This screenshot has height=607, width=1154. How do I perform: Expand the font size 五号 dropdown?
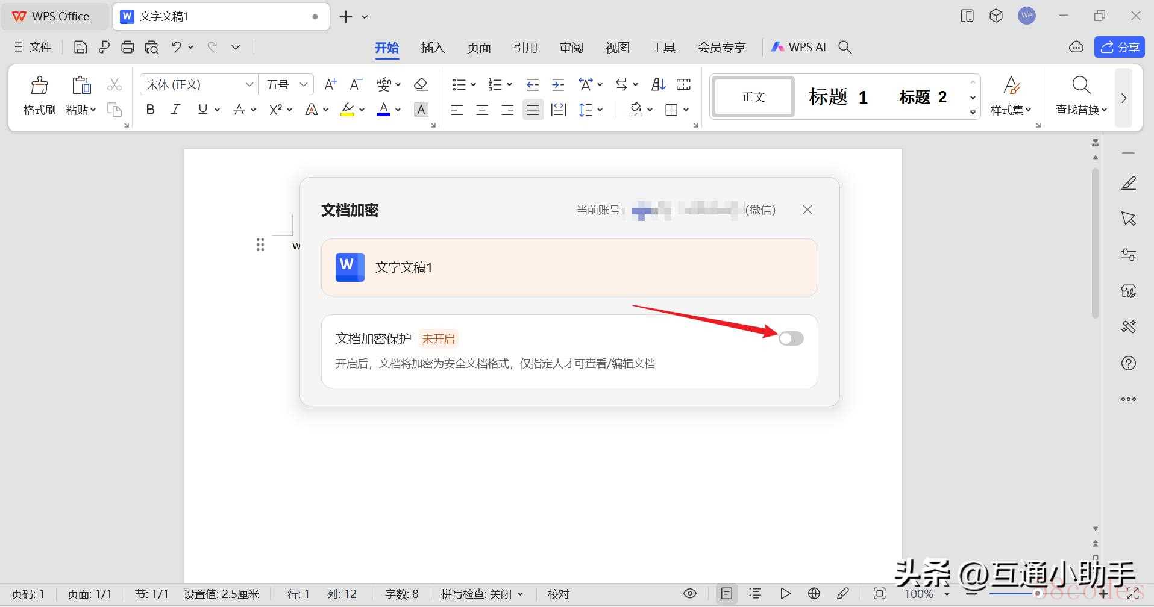point(304,85)
